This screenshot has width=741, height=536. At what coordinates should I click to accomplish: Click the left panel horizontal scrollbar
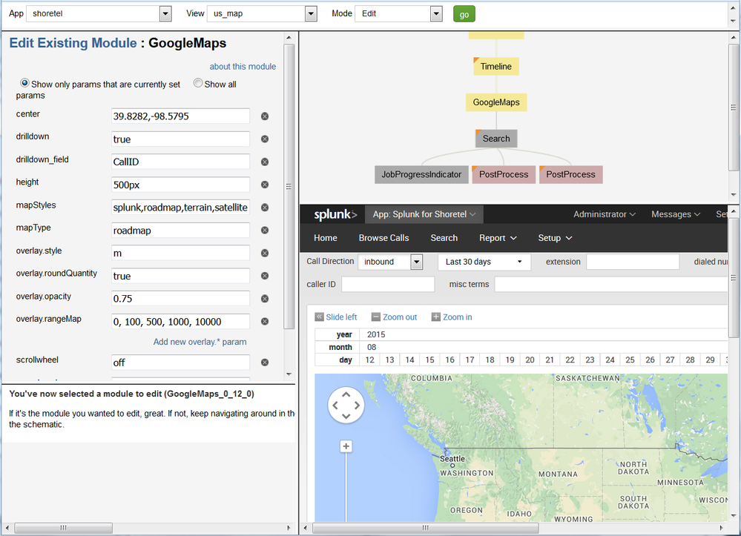point(63,528)
